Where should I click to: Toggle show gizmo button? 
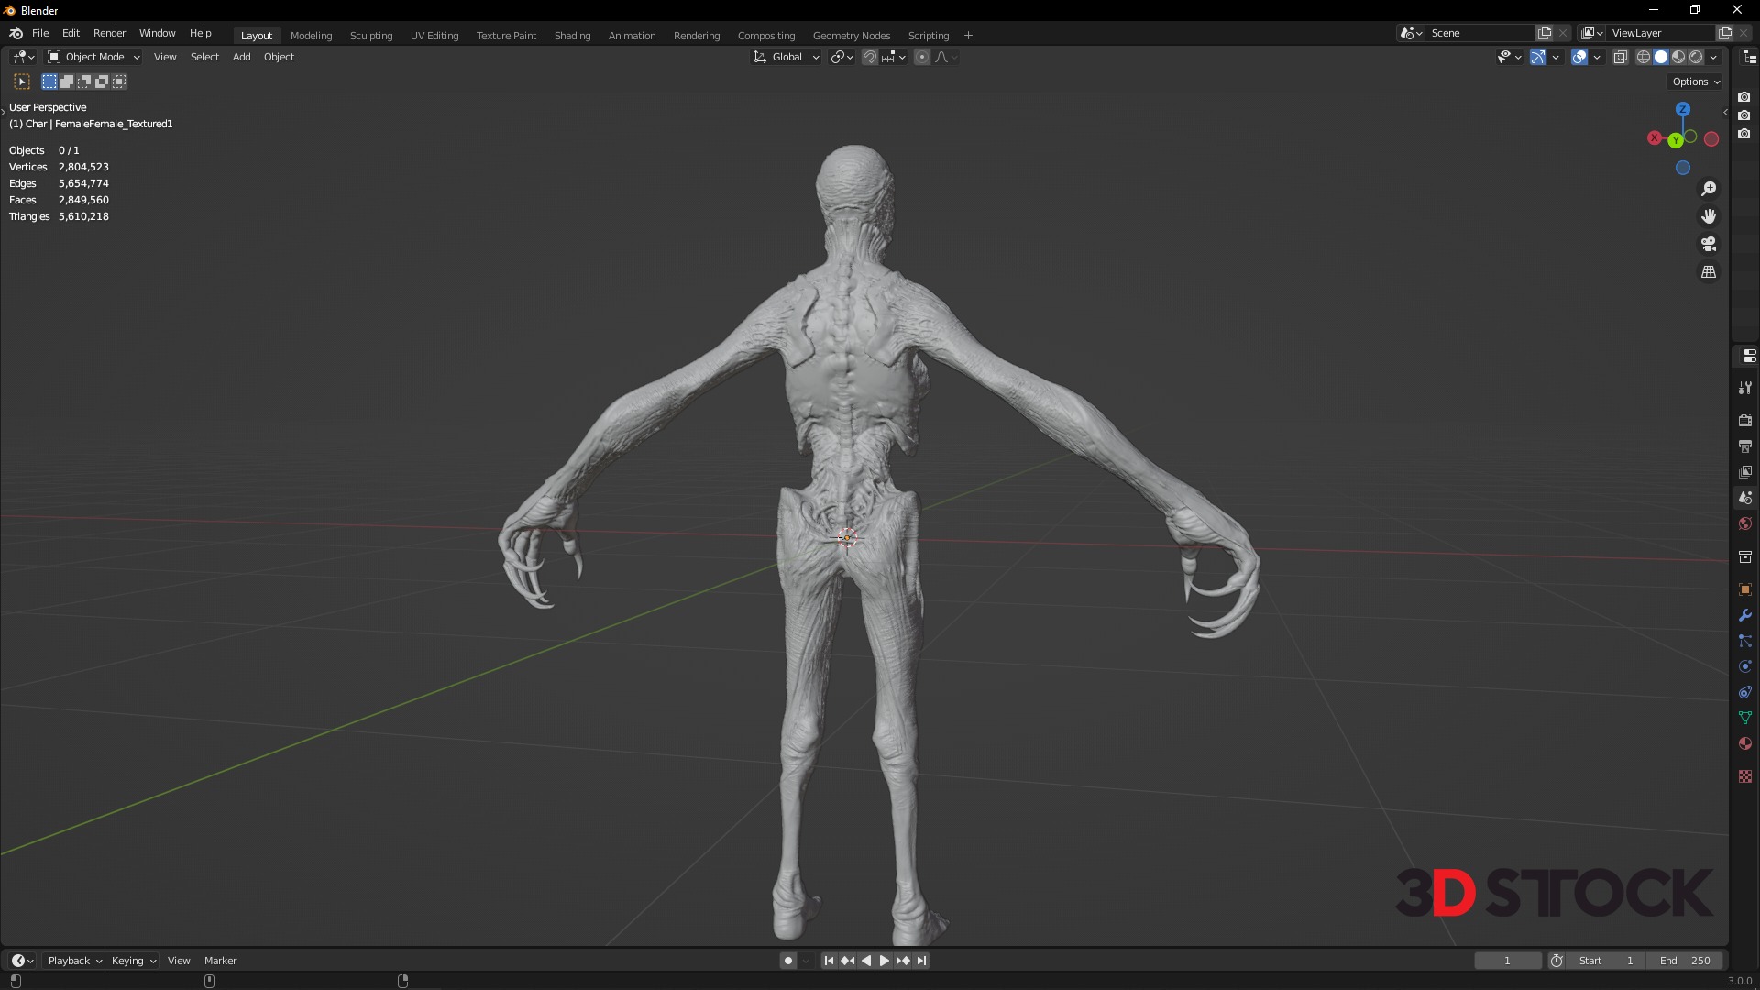click(1538, 57)
